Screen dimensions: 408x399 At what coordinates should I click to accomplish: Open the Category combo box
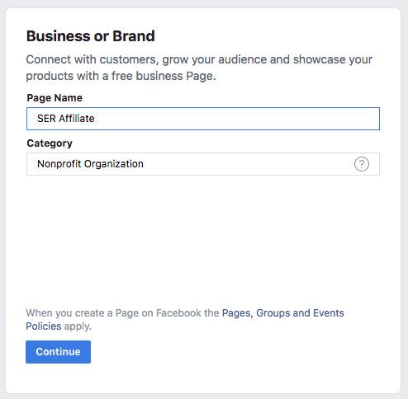[203, 164]
